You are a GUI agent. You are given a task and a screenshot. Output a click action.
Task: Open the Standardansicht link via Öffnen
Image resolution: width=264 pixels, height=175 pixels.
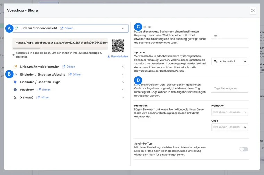pyautogui.click(x=69, y=28)
